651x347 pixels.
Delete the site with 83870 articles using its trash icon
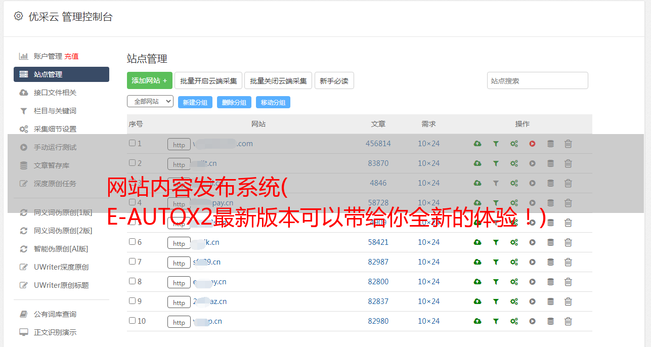[x=568, y=163]
